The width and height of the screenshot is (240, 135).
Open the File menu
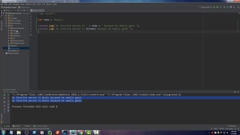pyautogui.click(x=2, y=4)
